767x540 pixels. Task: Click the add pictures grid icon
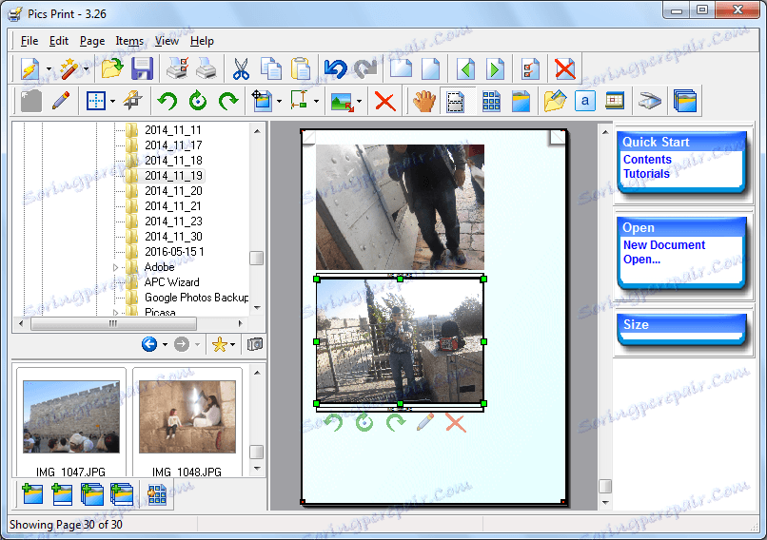tap(156, 494)
